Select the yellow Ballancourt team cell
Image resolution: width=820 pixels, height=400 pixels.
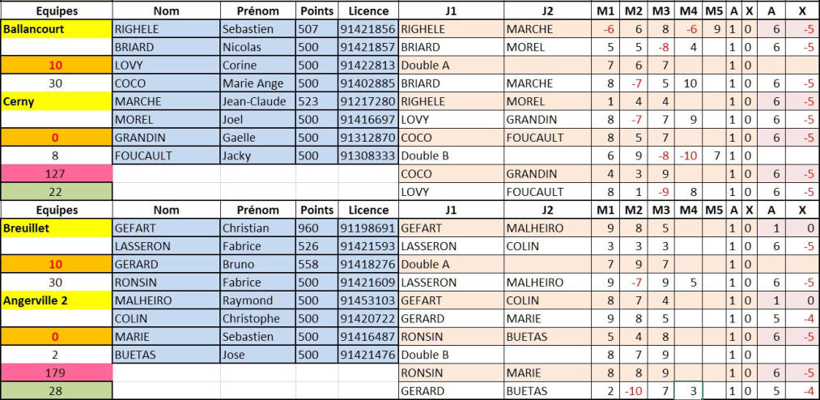pyautogui.click(x=57, y=29)
